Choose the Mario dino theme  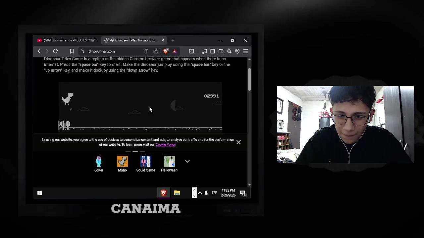[122, 164]
